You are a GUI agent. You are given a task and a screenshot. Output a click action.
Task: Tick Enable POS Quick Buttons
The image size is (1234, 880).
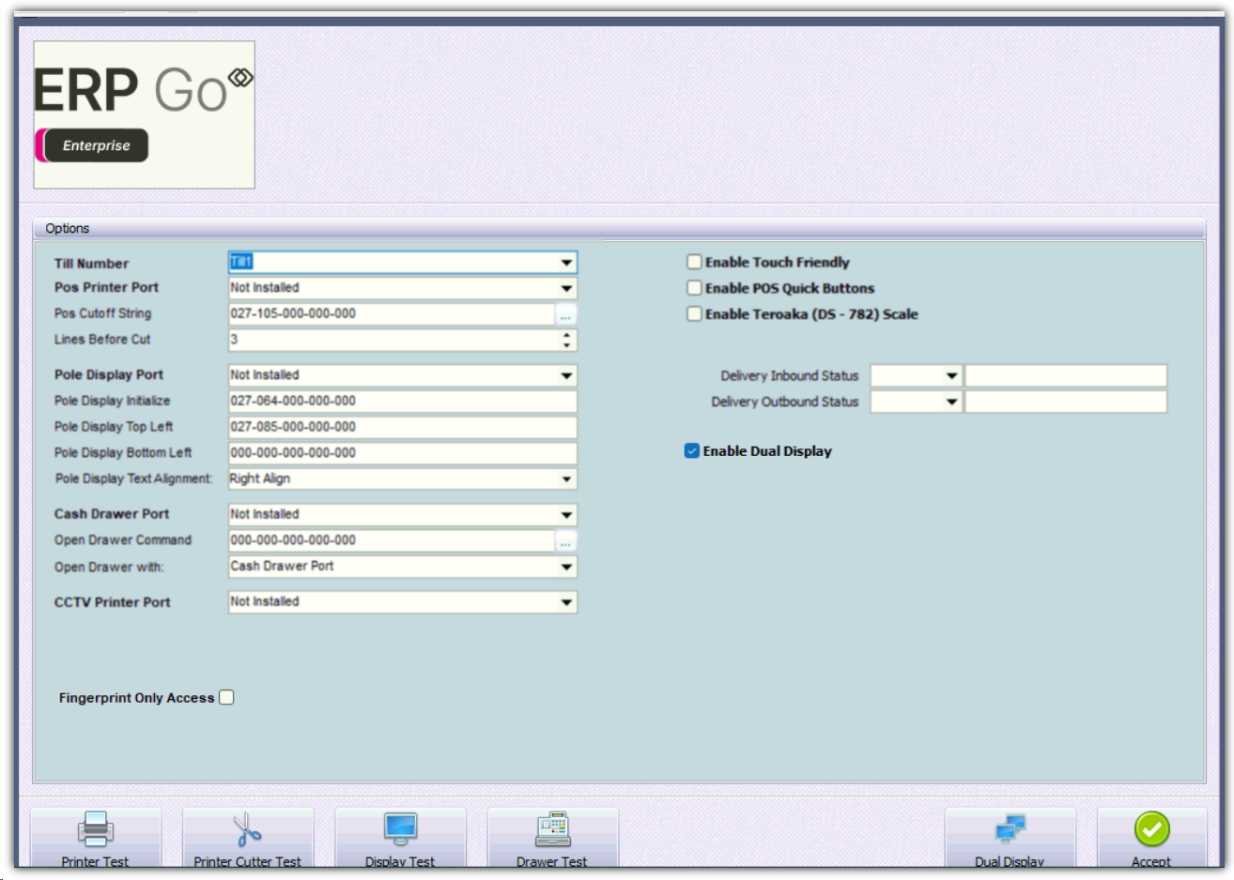pyautogui.click(x=694, y=288)
